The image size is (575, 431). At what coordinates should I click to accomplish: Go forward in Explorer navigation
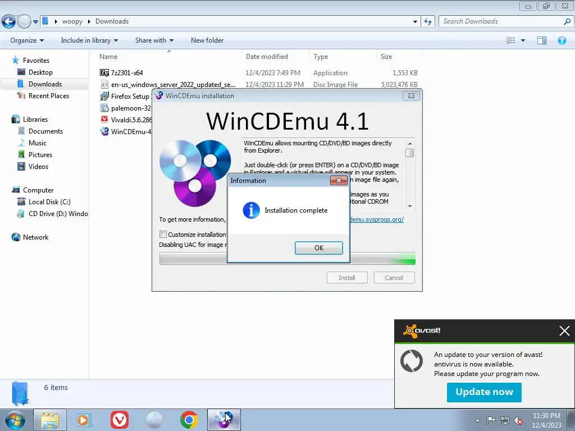[x=24, y=22]
